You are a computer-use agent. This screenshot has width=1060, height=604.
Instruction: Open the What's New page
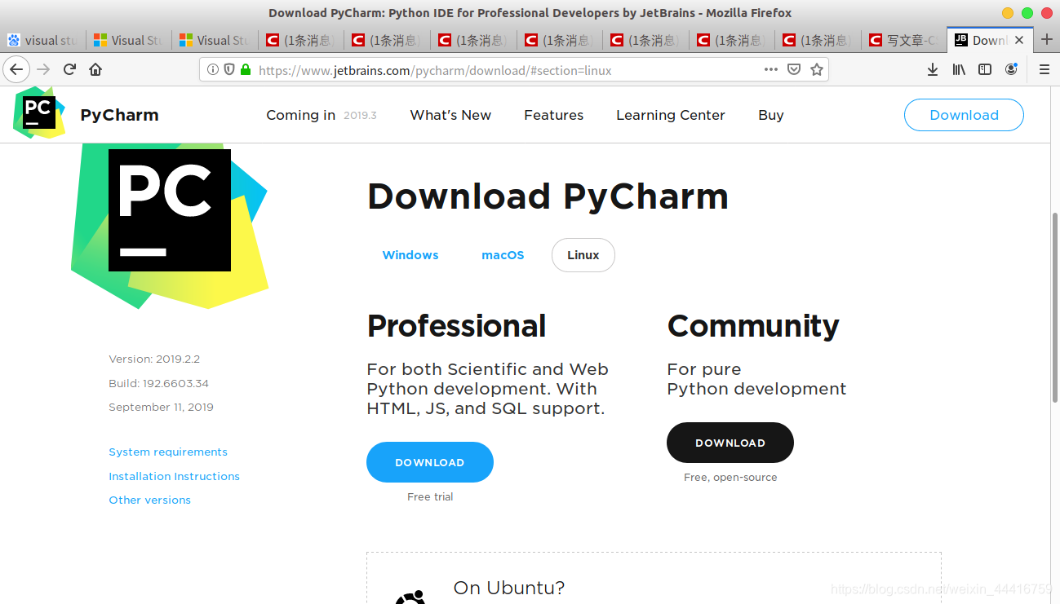click(450, 115)
